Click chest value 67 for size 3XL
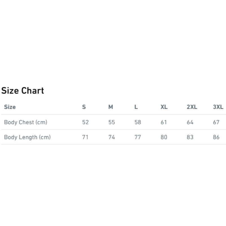 click(216, 122)
